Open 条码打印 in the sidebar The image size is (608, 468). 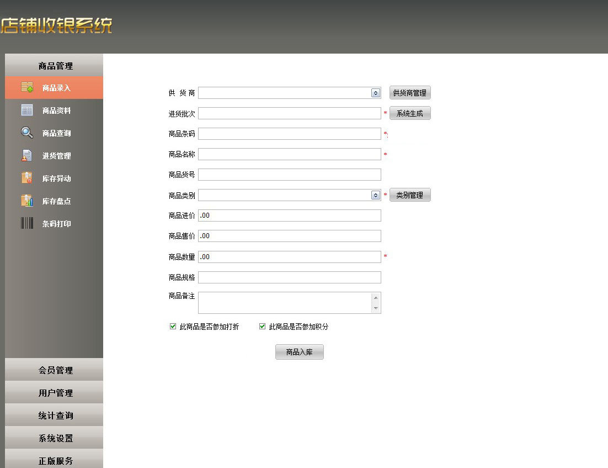coord(54,224)
